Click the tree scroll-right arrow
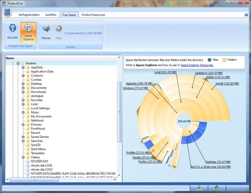Screen dimensions: 251x193 point(115,180)
